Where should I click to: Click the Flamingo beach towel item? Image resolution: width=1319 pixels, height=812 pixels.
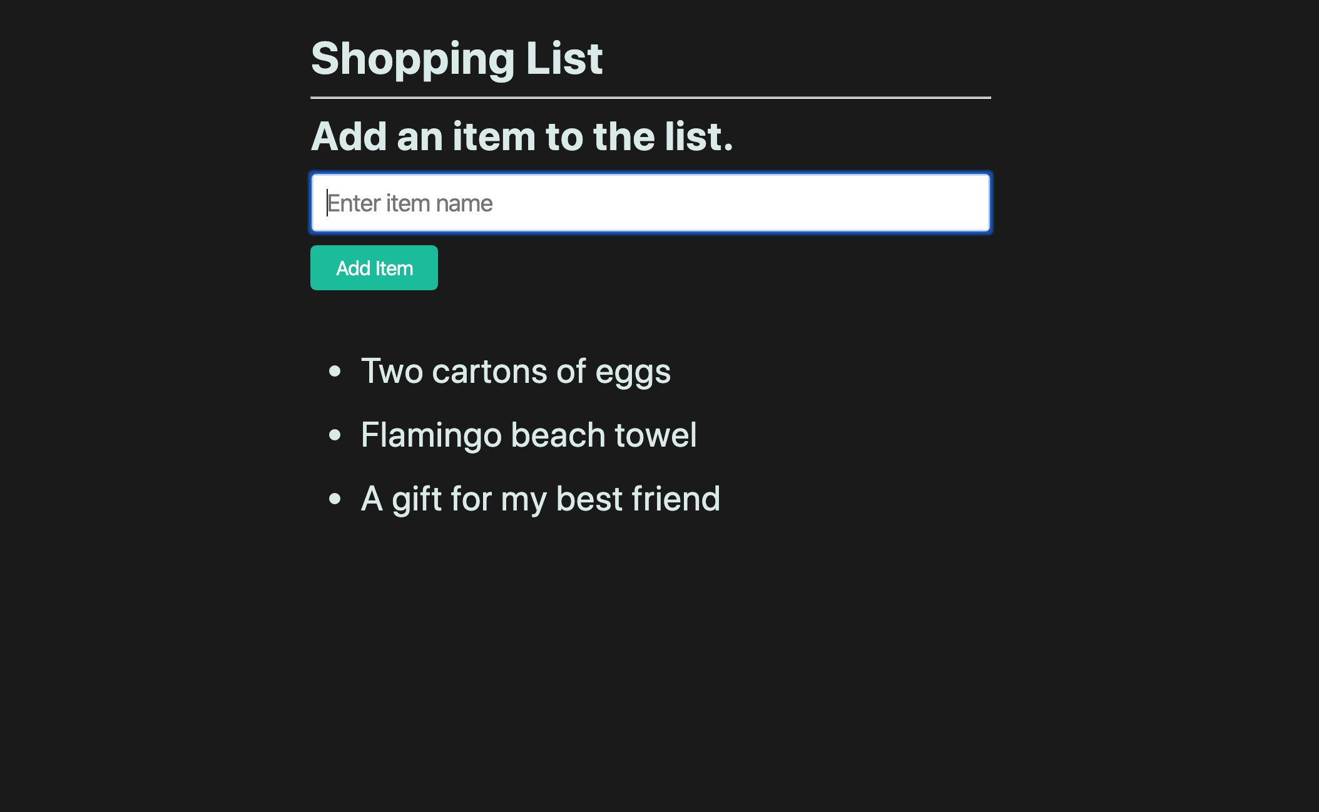tap(528, 434)
